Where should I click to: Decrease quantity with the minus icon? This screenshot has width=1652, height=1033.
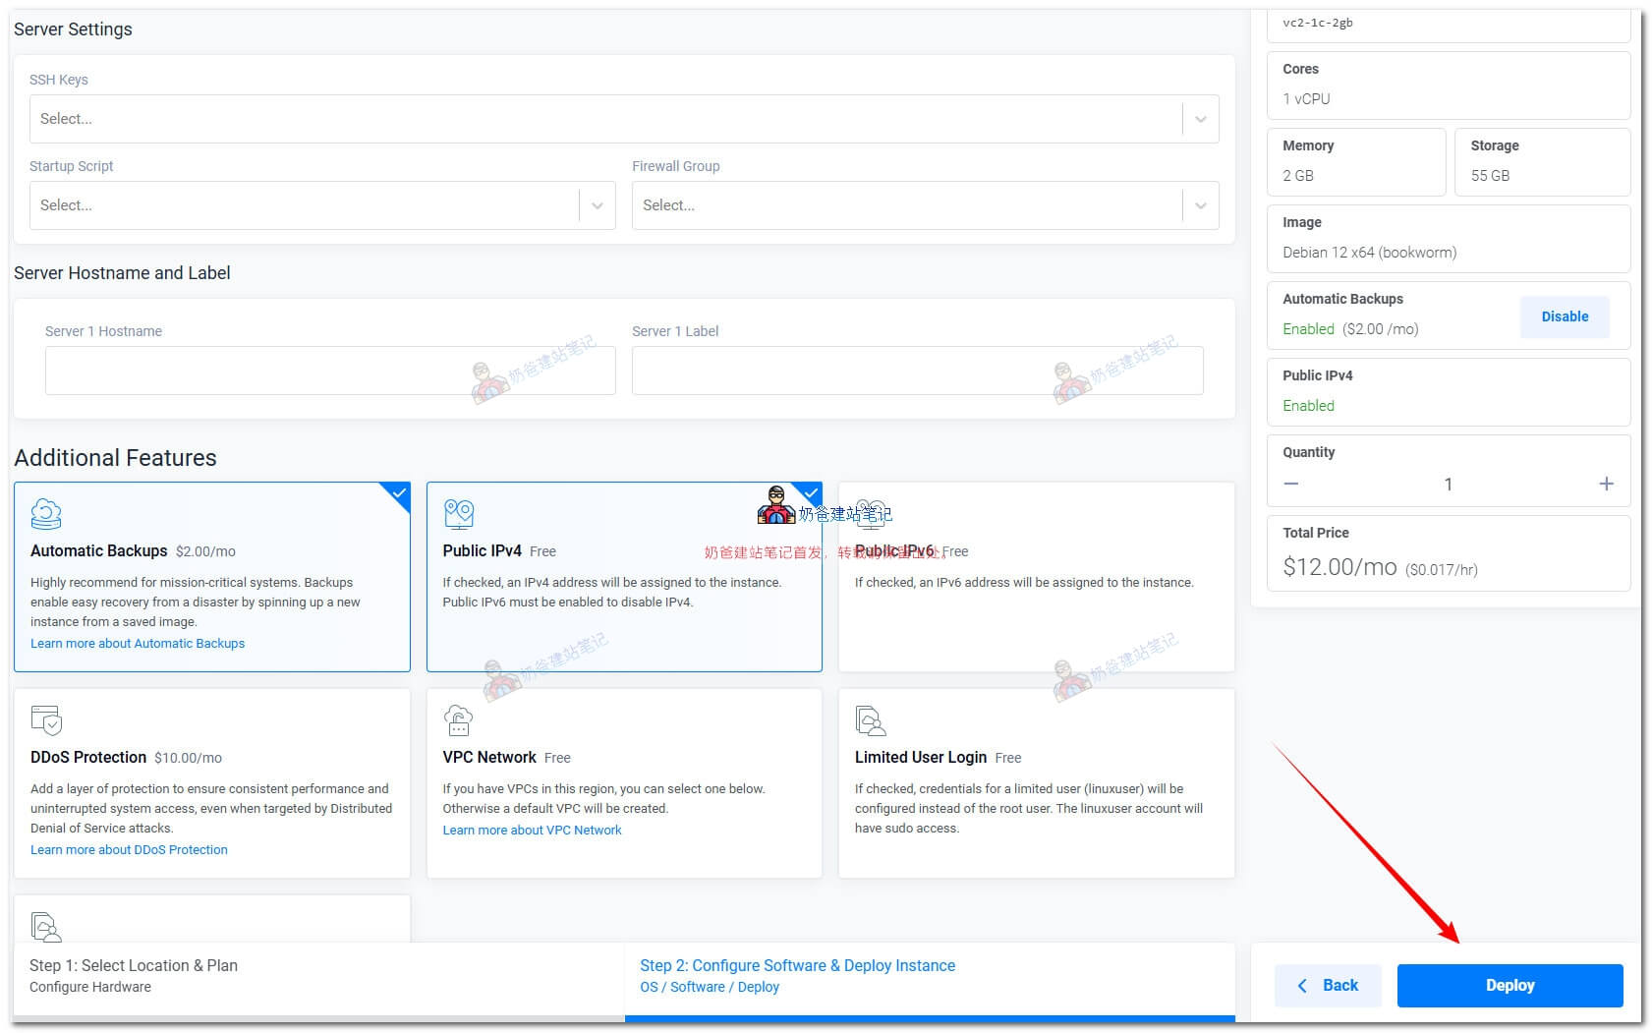pyautogui.click(x=1291, y=484)
